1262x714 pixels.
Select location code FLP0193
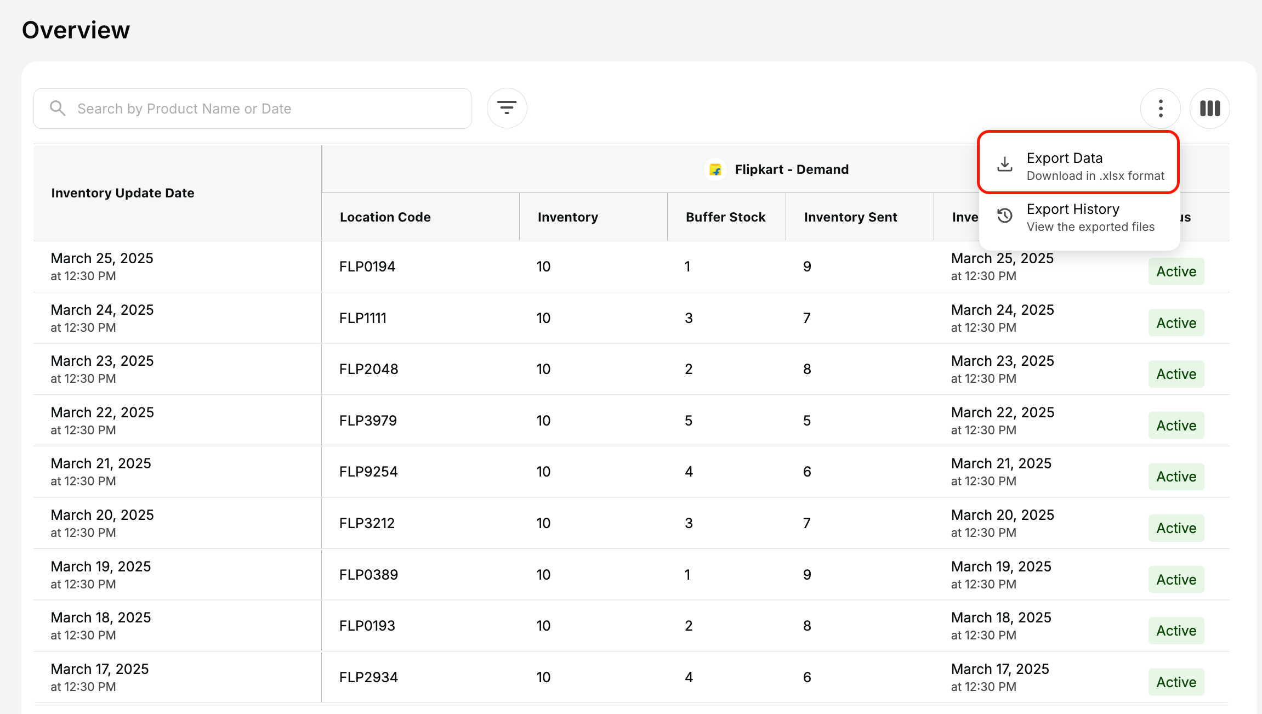(367, 626)
